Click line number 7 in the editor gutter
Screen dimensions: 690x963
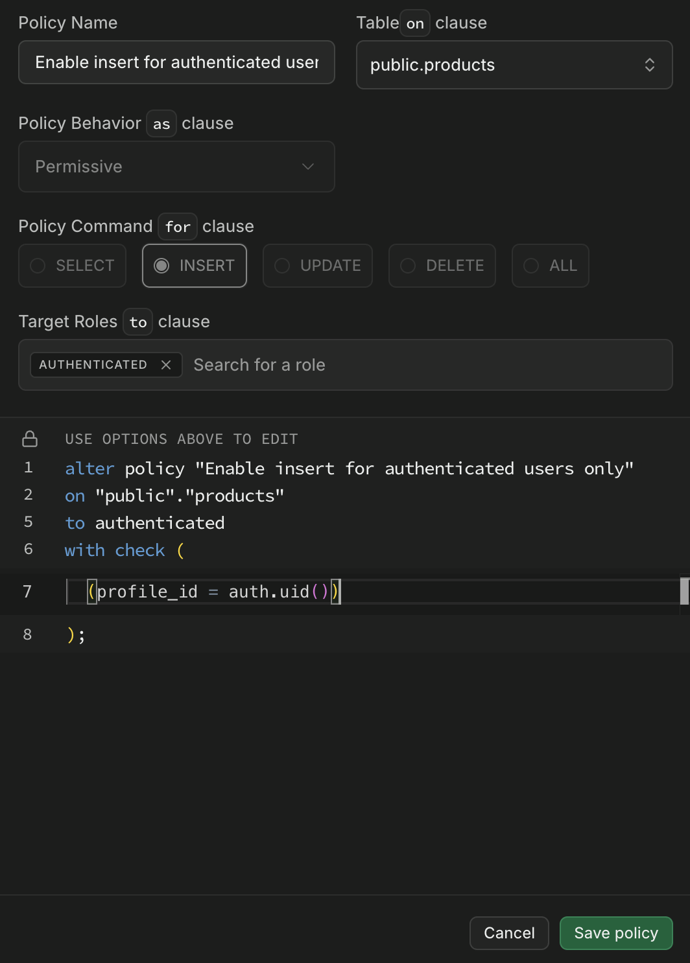[27, 592]
